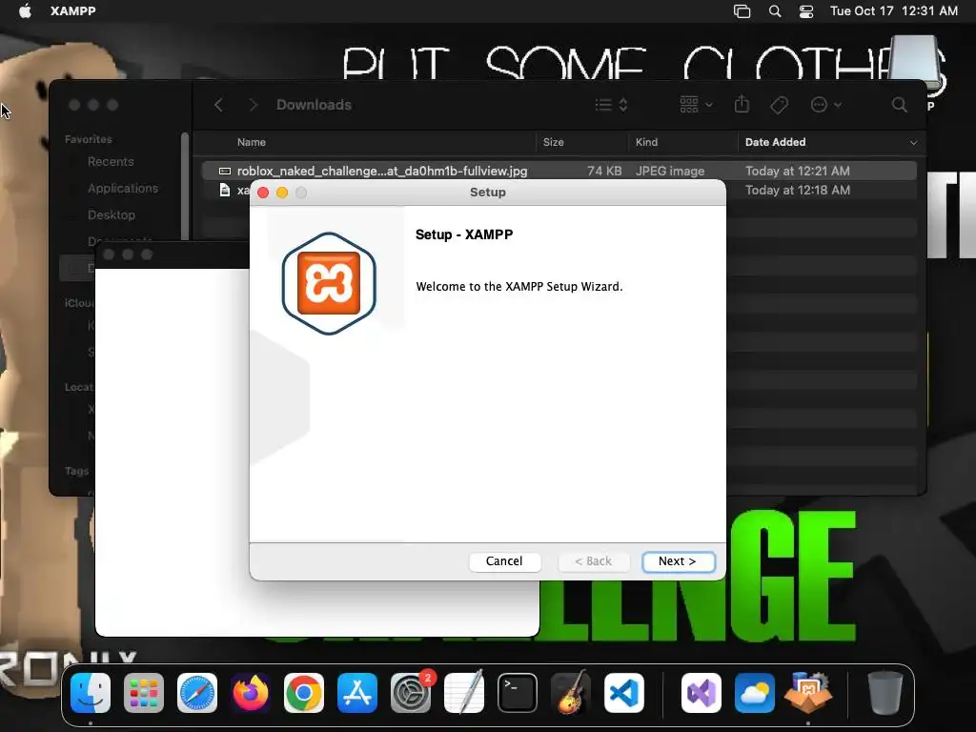
Task: Click the Finder search icon
Action: point(900,105)
